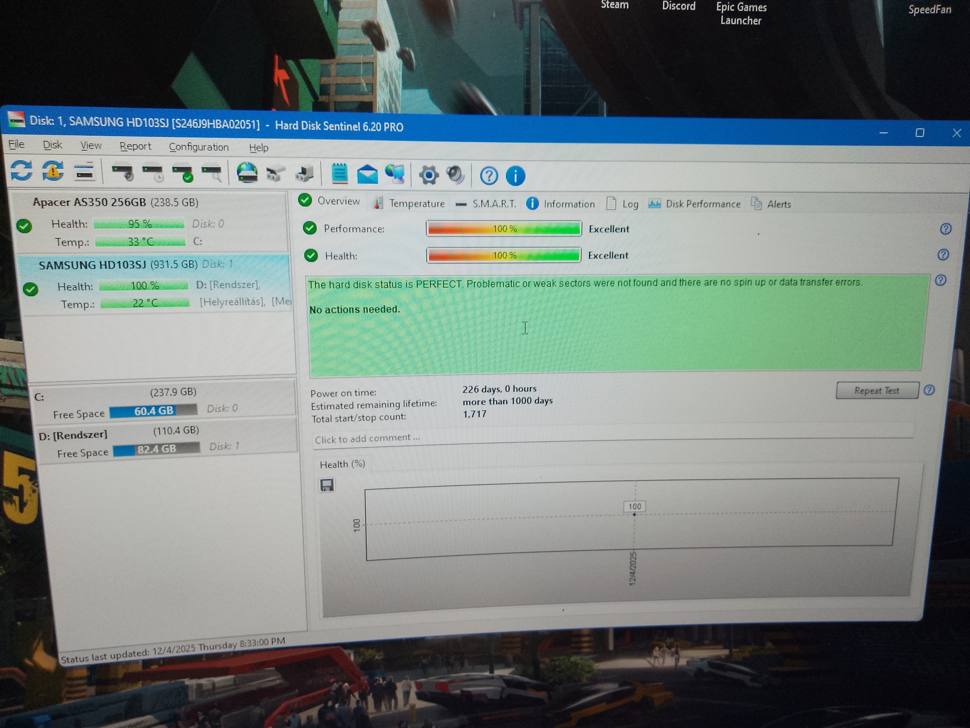Switch to the Log tab
970x728 pixels.
click(622, 204)
